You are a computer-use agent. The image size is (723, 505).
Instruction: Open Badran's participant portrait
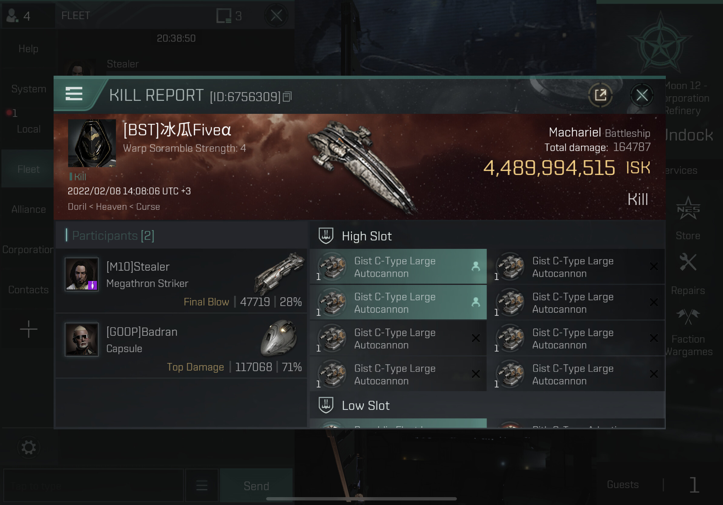[x=81, y=339]
